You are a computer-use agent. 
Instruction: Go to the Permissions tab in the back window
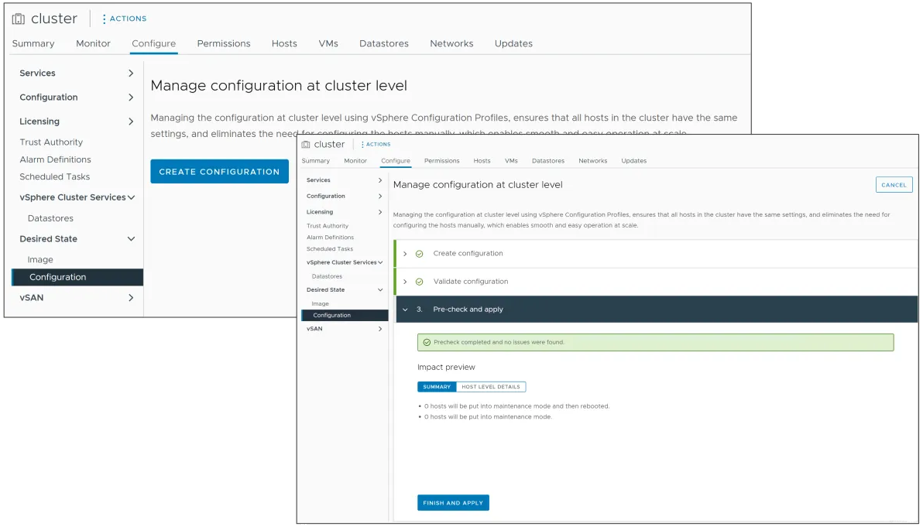tap(224, 43)
